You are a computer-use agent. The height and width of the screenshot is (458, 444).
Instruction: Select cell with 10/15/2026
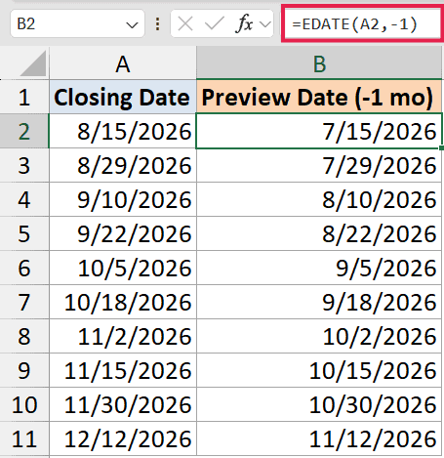(319, 370)
